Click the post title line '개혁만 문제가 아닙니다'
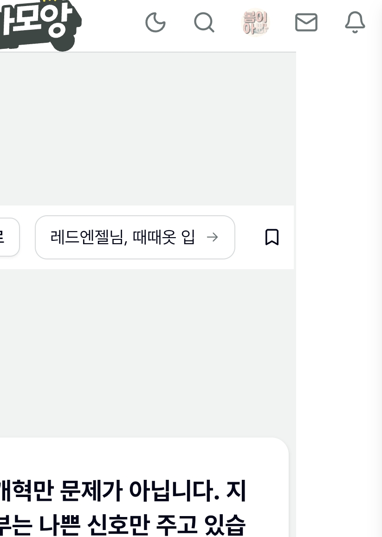 pyautogui.click(x=123, y=491)
